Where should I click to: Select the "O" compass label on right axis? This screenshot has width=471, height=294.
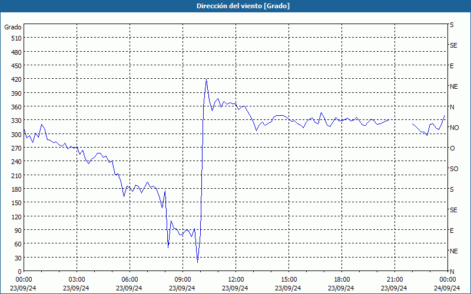click(x=452, y=148)
